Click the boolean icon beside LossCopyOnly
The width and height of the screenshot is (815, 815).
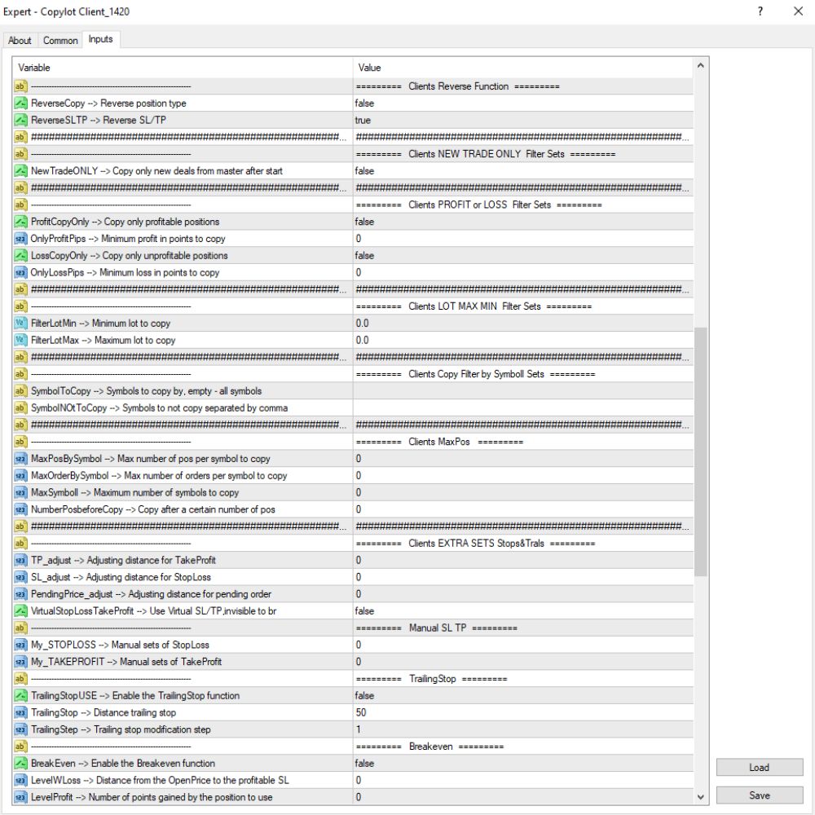[20, 255]
